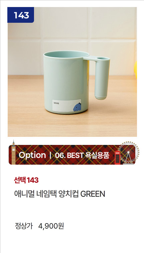Viewport: 144px width, 253px height.
Task: Click the red telephone booth icon
Action: click(117, 158)
